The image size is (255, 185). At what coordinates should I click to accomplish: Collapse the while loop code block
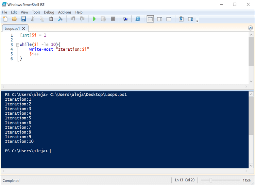[x=18, y=45]
